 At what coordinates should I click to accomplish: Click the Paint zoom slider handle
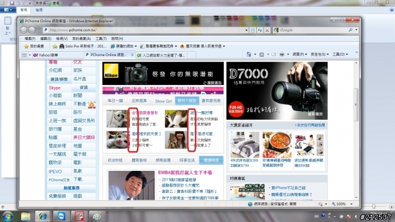tap(373, 207)
